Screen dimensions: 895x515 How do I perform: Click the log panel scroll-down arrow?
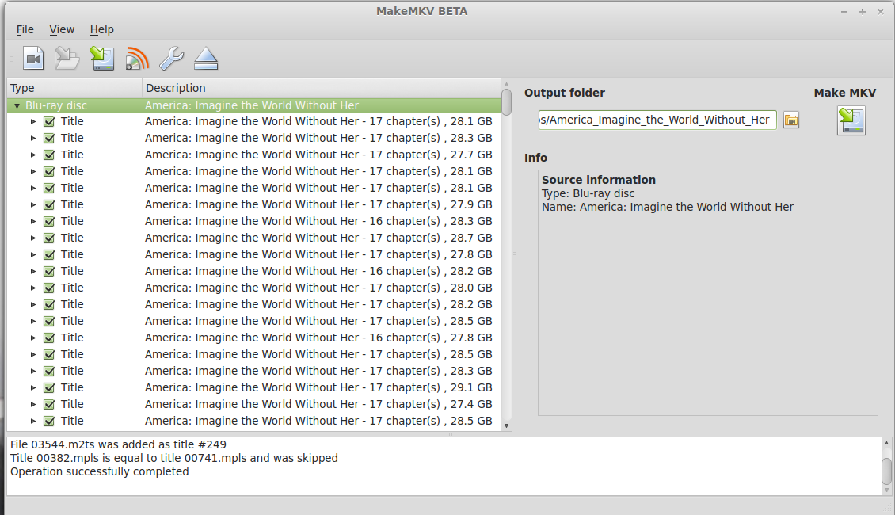coord(886,490)
